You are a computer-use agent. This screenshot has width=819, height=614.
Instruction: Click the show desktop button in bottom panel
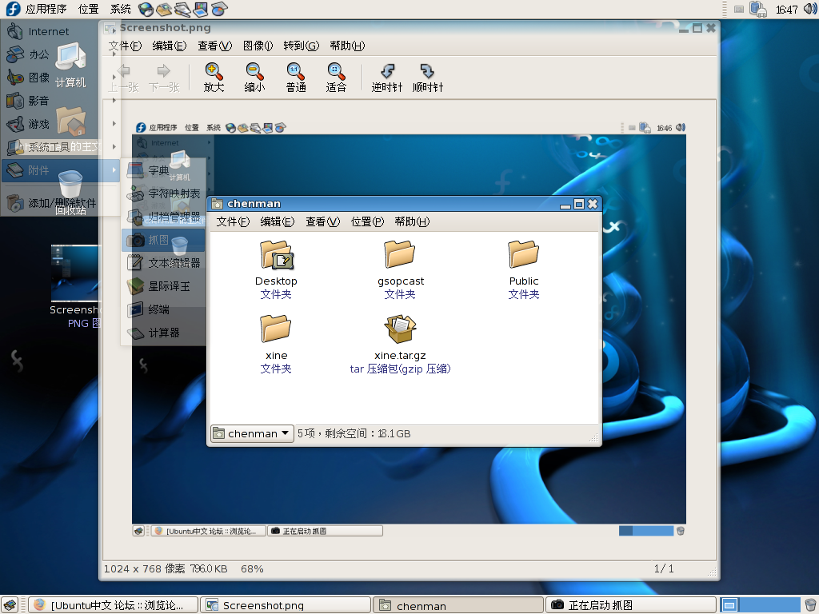point(10,605)
